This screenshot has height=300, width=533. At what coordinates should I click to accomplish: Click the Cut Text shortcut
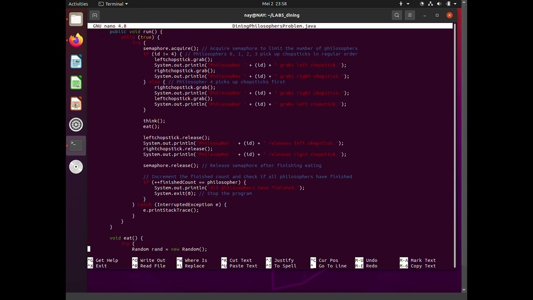(x=237, y=260)
